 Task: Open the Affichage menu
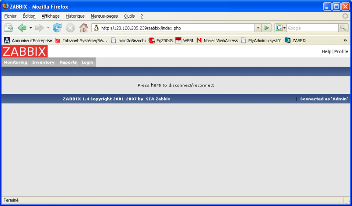coord(51,16)
